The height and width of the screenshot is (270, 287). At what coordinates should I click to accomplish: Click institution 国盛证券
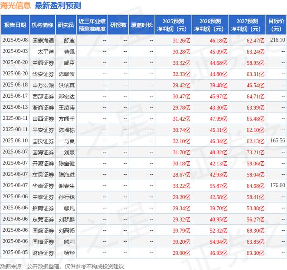(x=43, y=231)
